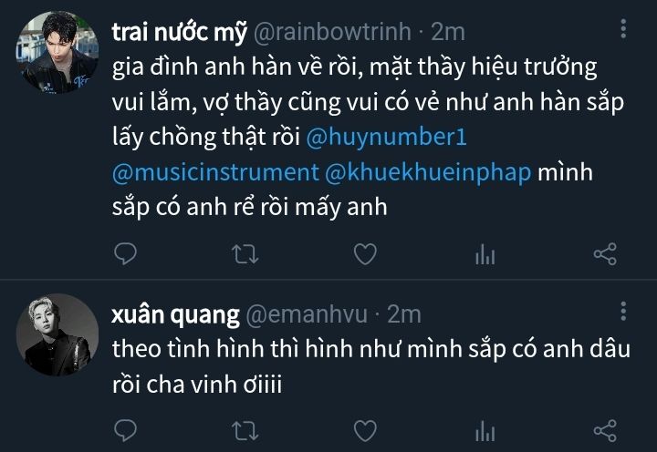
Task: Retweet xuân quang's tweet
Action: [x=245, y=431]
